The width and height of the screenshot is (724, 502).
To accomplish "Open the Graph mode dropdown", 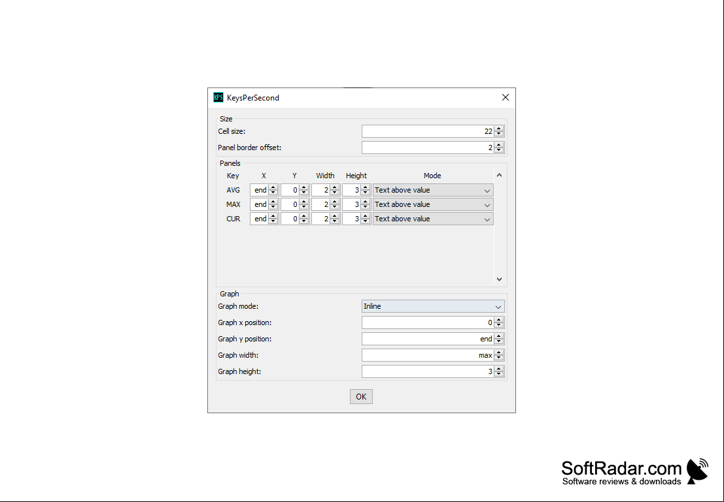I will coord(433,306).
